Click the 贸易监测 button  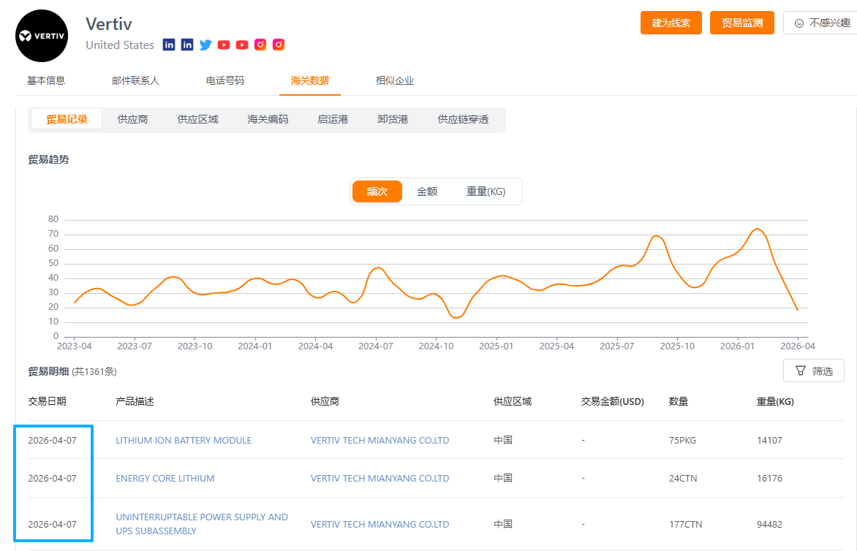point(741,23)
